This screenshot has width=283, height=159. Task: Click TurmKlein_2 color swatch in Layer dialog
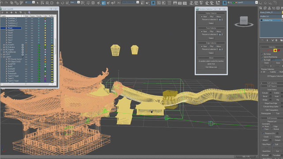[45, 19]
